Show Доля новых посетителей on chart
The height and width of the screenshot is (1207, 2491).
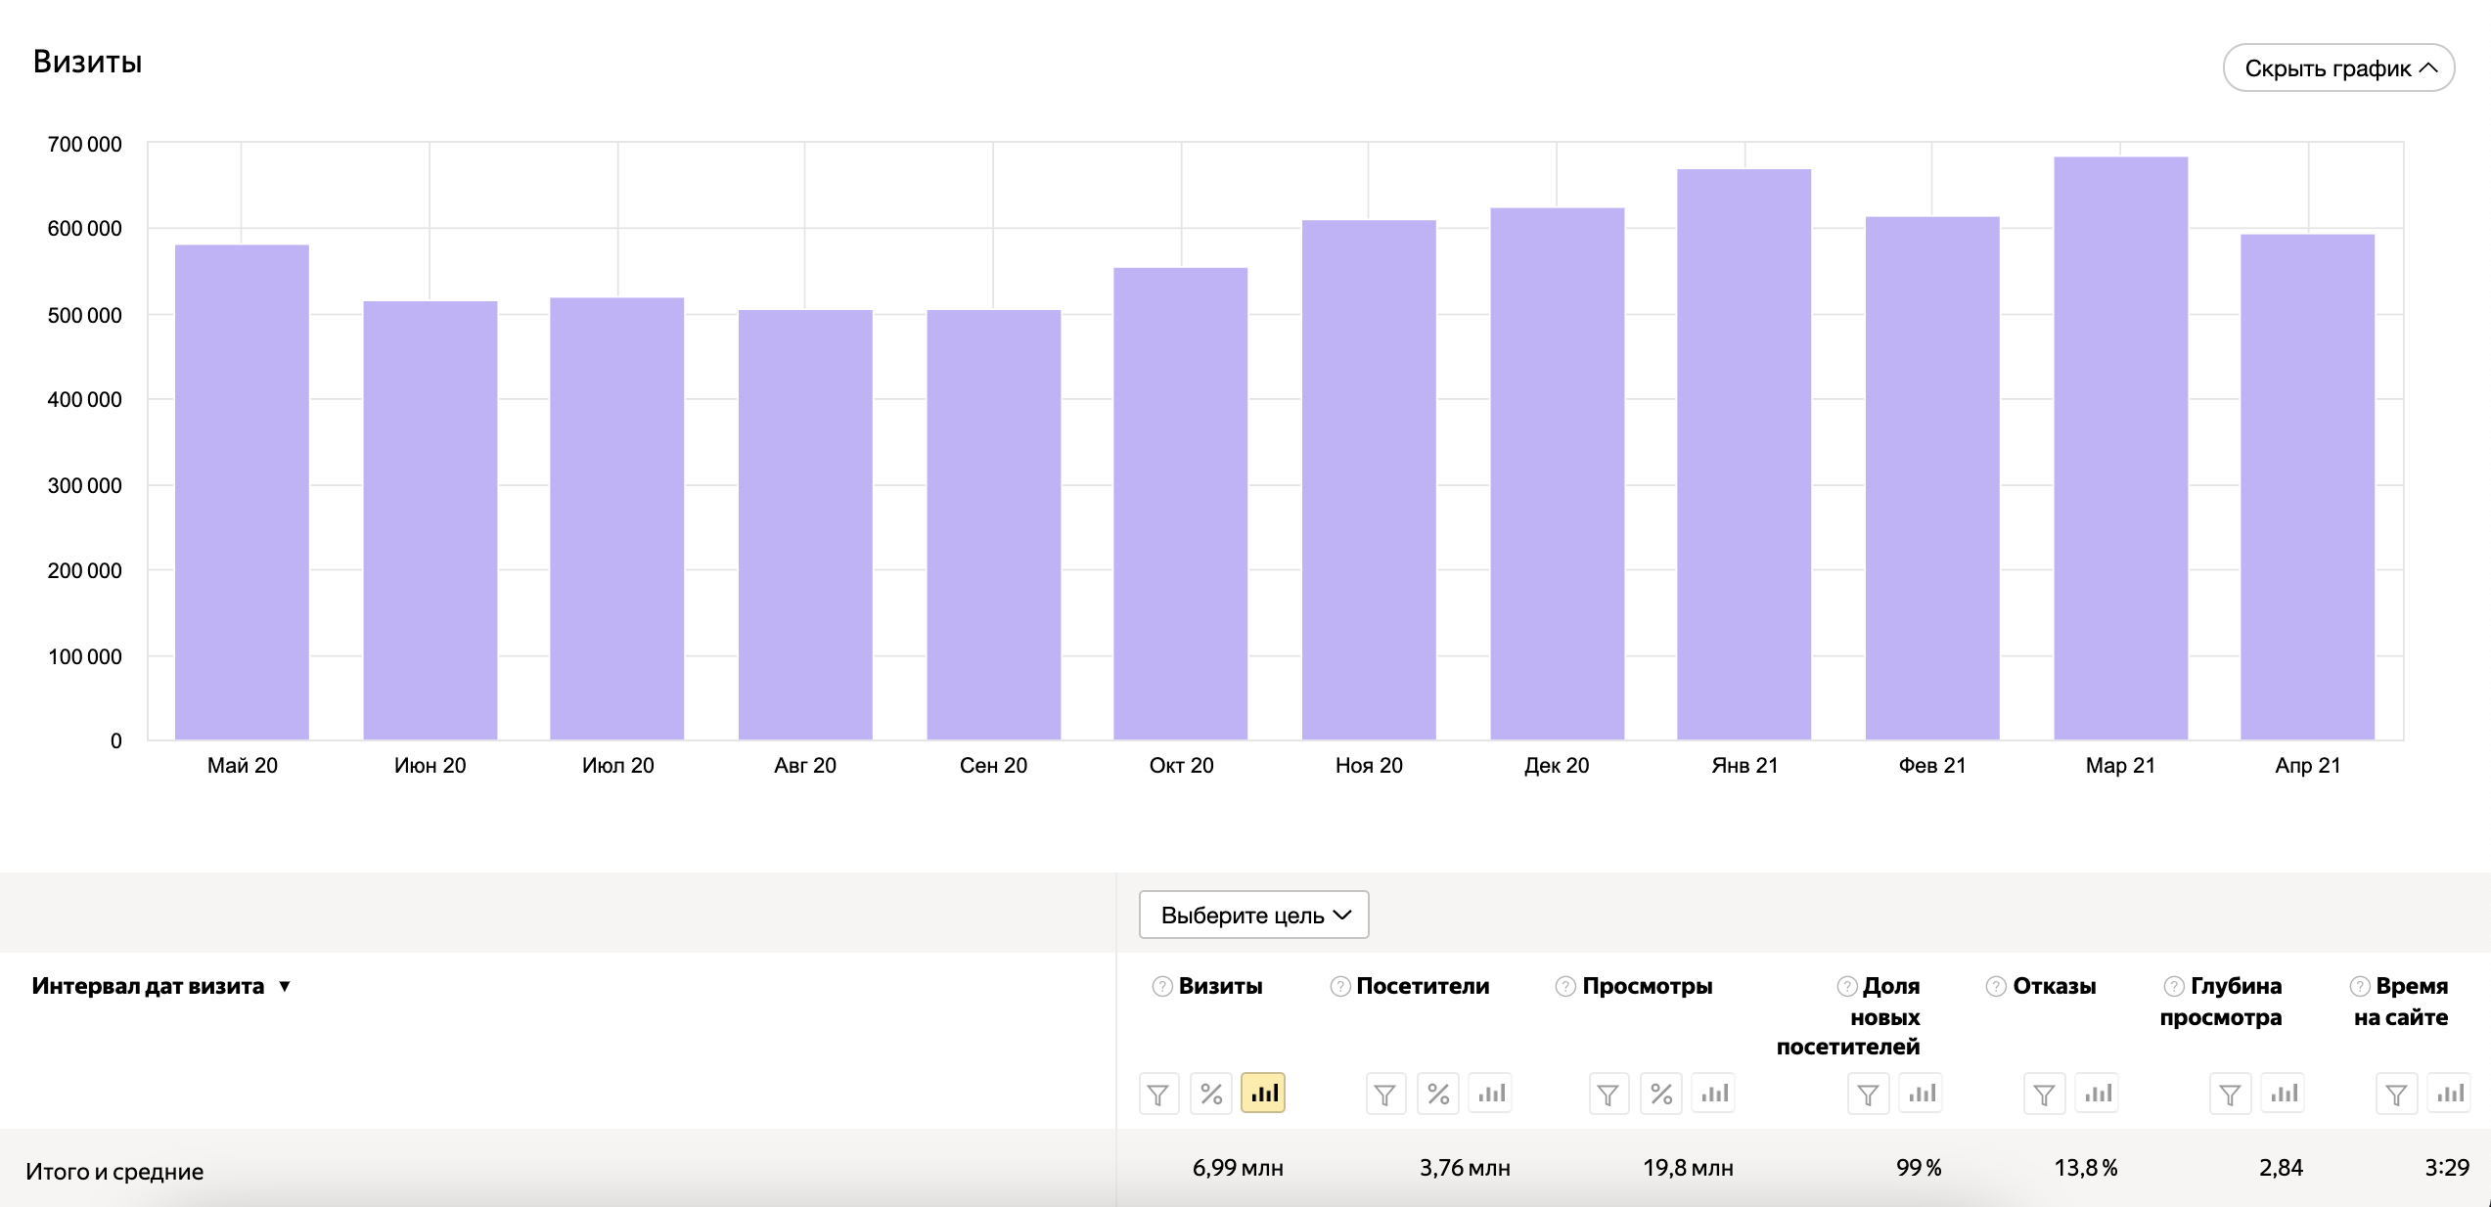tap(1921, 1094)
